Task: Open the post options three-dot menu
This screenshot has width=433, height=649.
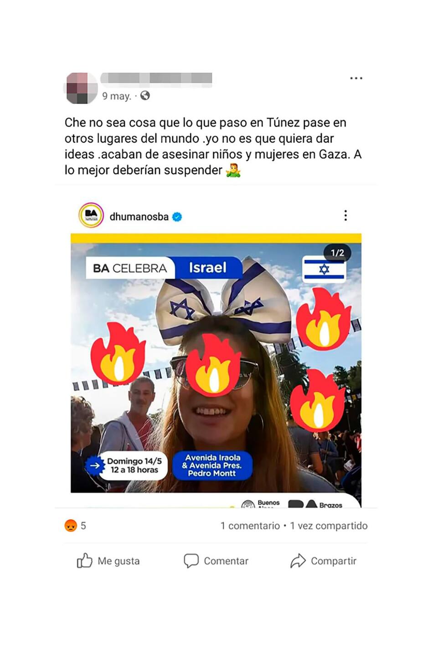Action: click(356, 78)
